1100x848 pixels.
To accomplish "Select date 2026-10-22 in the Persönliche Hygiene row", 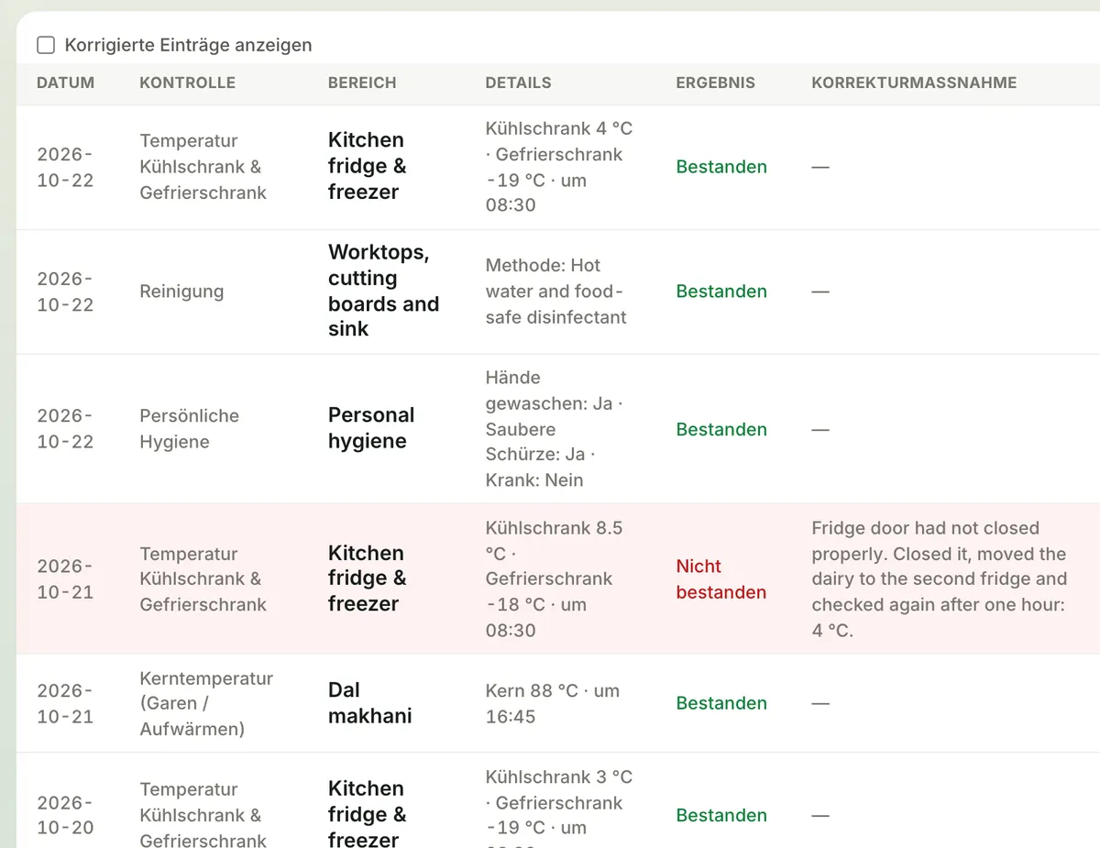I will coord(65,429).
